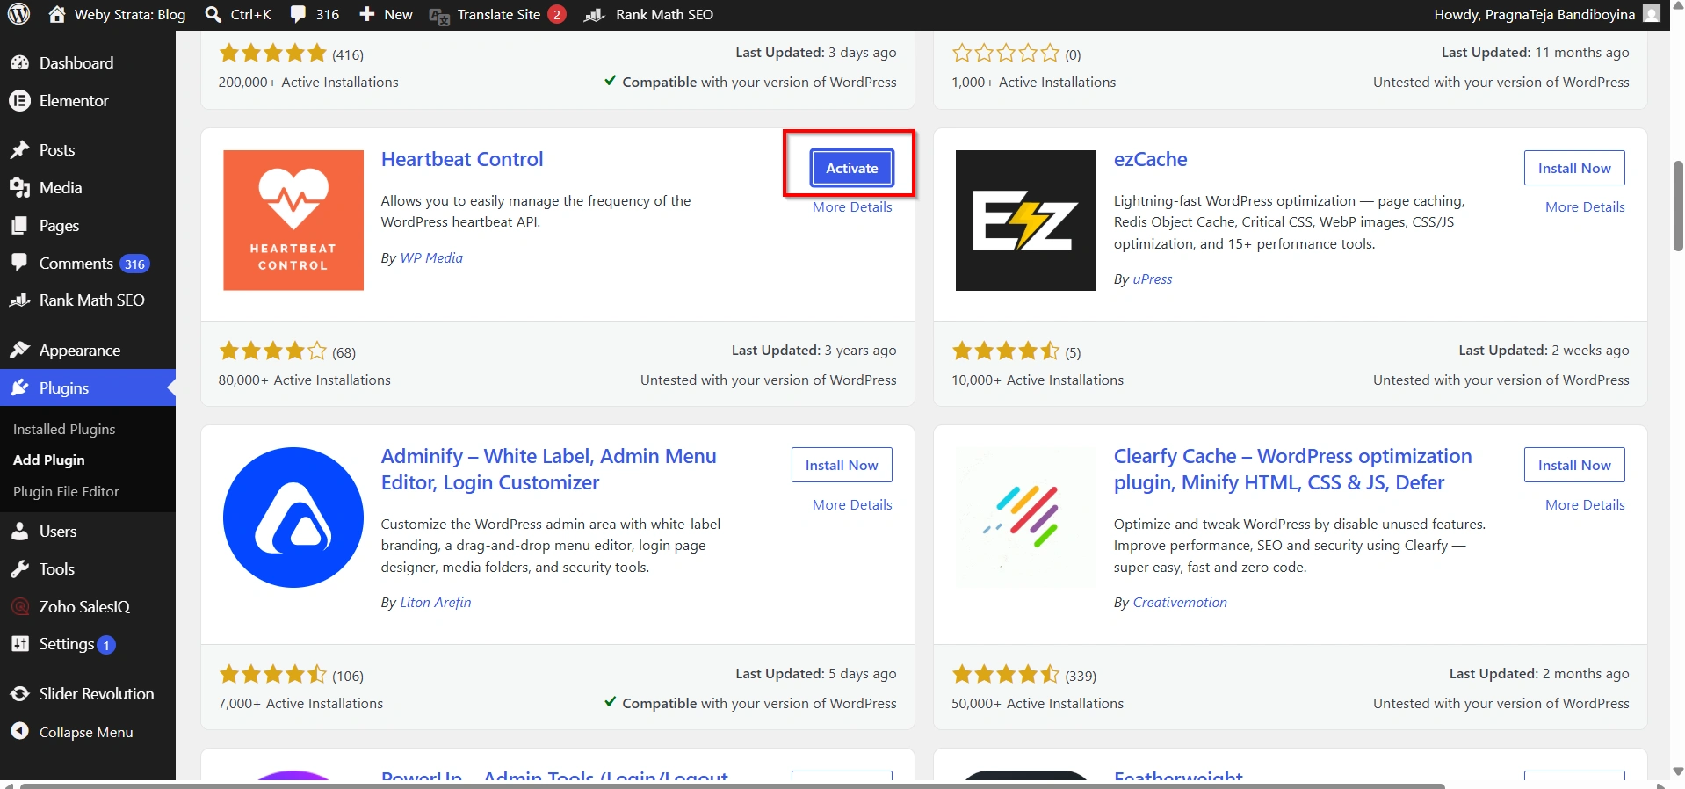Click the plus icon beside New

(367, 14)
